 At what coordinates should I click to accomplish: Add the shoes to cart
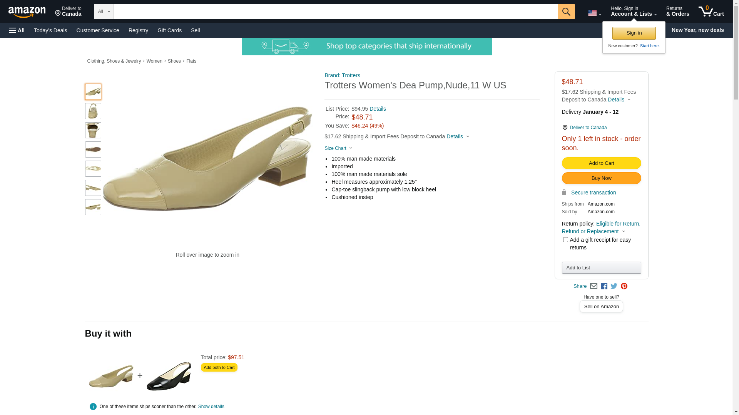601,163
